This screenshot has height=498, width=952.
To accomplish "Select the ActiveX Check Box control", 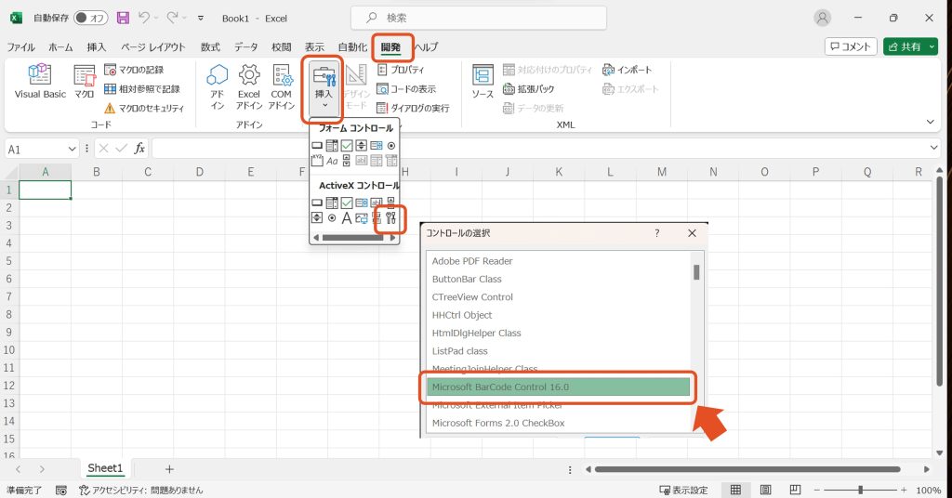I will [x=347, y=203].
